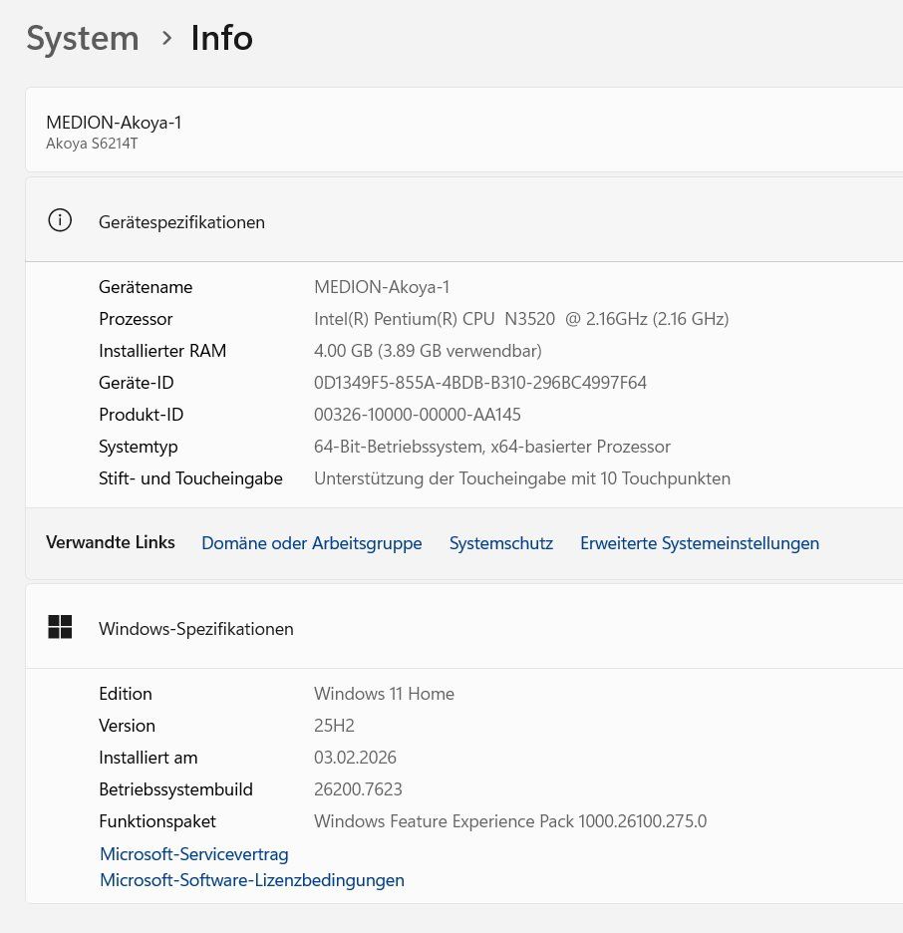This screenshot has width=903, height=933.
Task: Click the Edition value Windows 11 Home
Action: coord(385,693)
